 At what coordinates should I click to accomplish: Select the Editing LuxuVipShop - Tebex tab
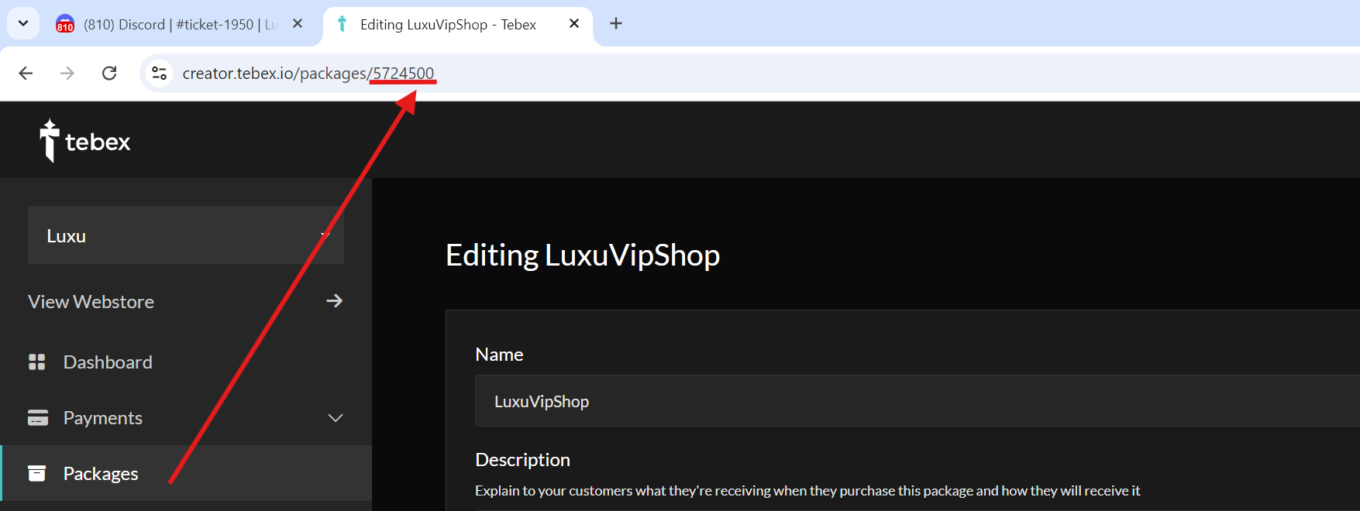pos(457,24)
